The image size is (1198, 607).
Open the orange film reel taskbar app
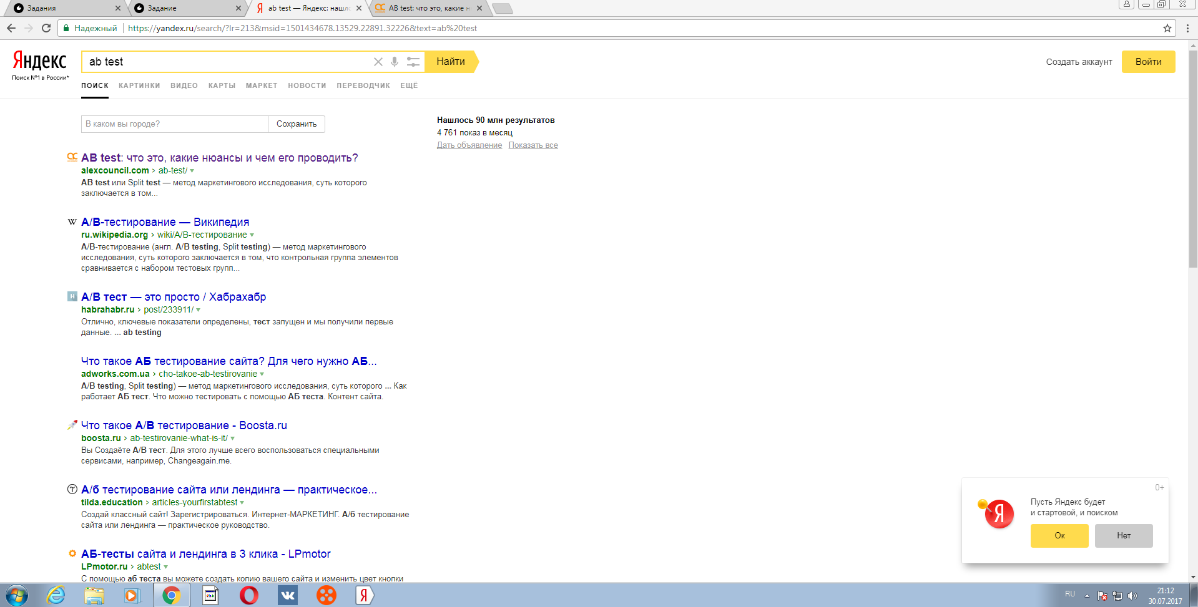click(x=326, y=595)
